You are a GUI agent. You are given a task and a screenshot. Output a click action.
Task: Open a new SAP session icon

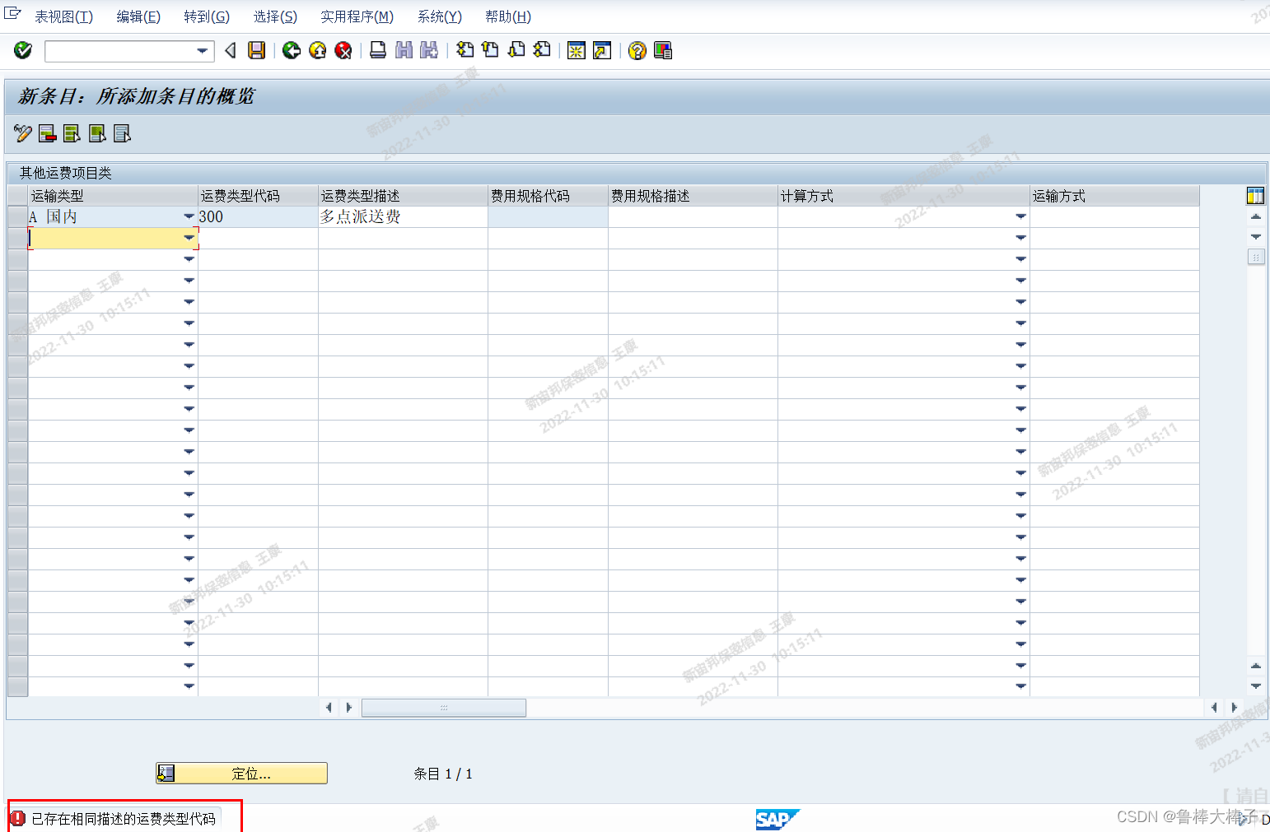tap(576, 50)
